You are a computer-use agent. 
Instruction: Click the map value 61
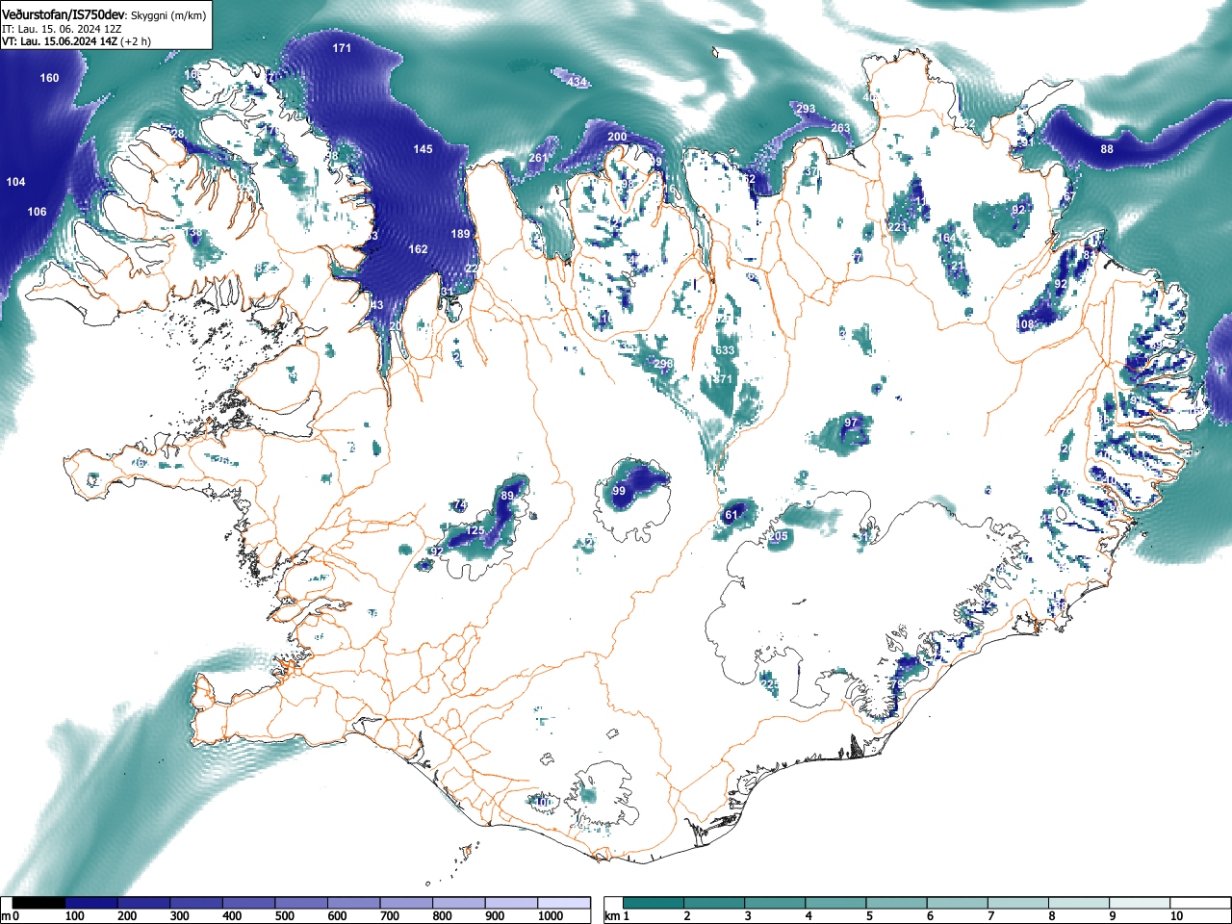tap(731, 516)
